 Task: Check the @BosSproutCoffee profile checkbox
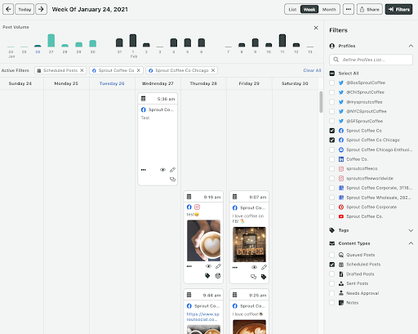(332, 82)
